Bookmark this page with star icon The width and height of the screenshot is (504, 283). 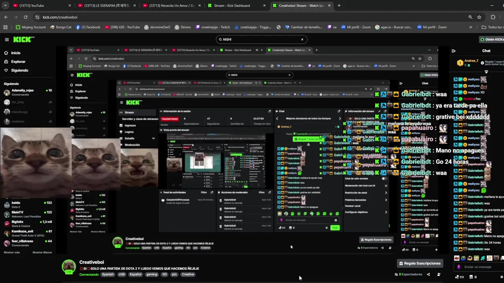click(479, 17)
